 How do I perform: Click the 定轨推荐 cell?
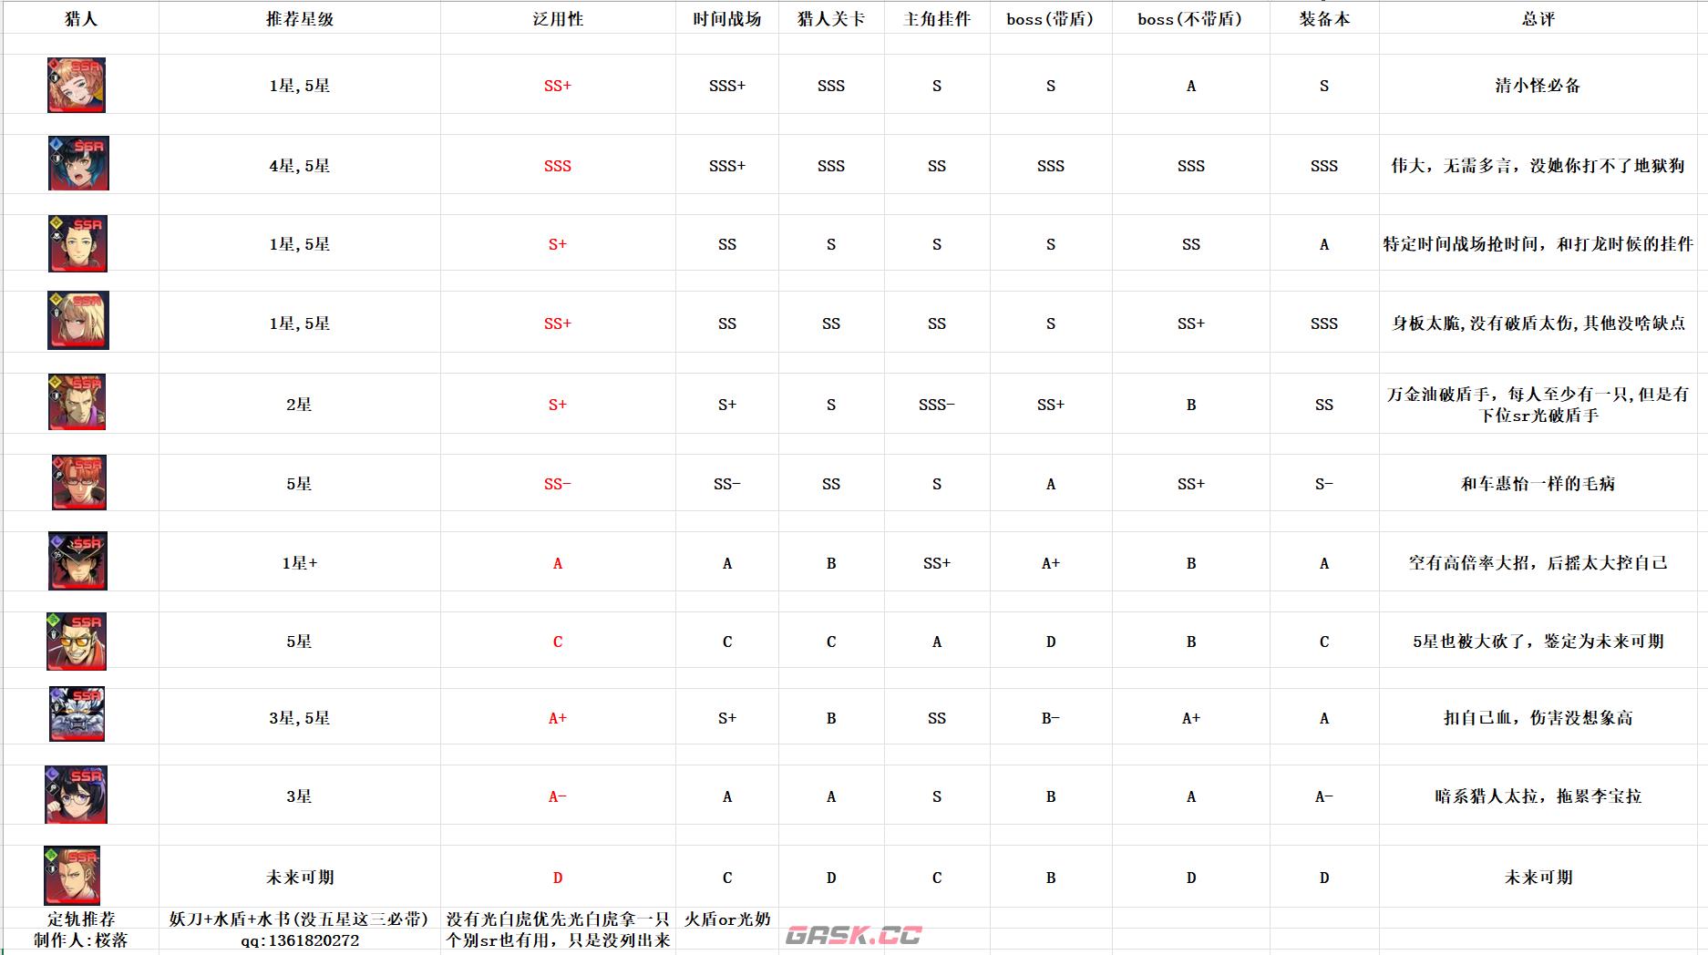click(81, 919)
